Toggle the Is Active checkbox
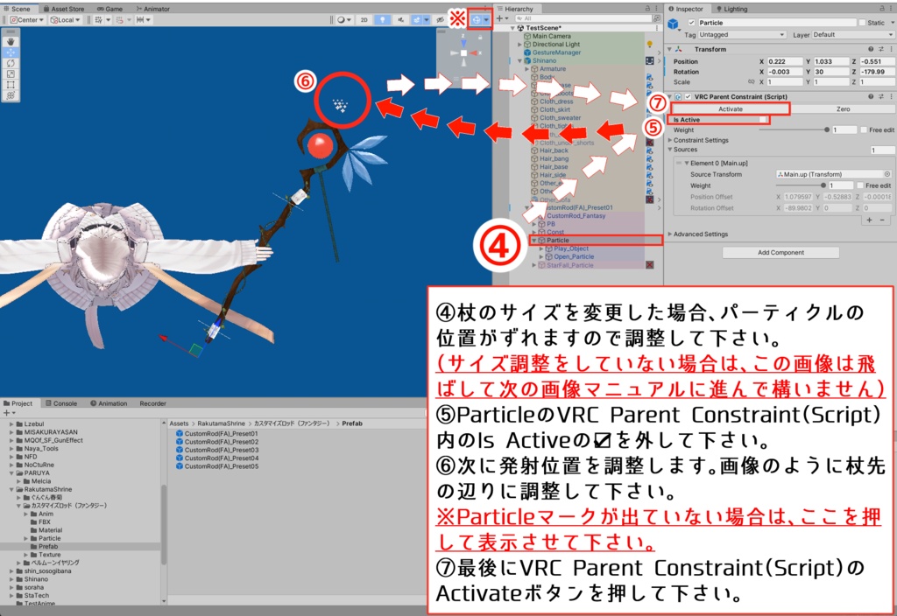897x616 pixels. tap(762, 120)
